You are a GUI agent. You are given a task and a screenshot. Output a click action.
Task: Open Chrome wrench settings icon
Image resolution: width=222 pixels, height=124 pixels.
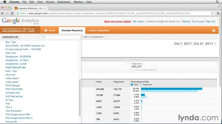218,13
